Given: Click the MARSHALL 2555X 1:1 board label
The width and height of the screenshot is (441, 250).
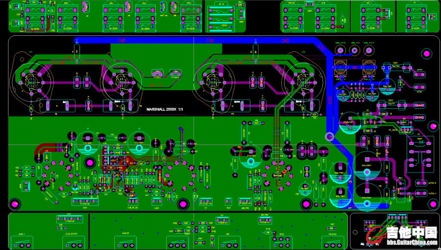Looking at the screenshot, I should point(165,109).
